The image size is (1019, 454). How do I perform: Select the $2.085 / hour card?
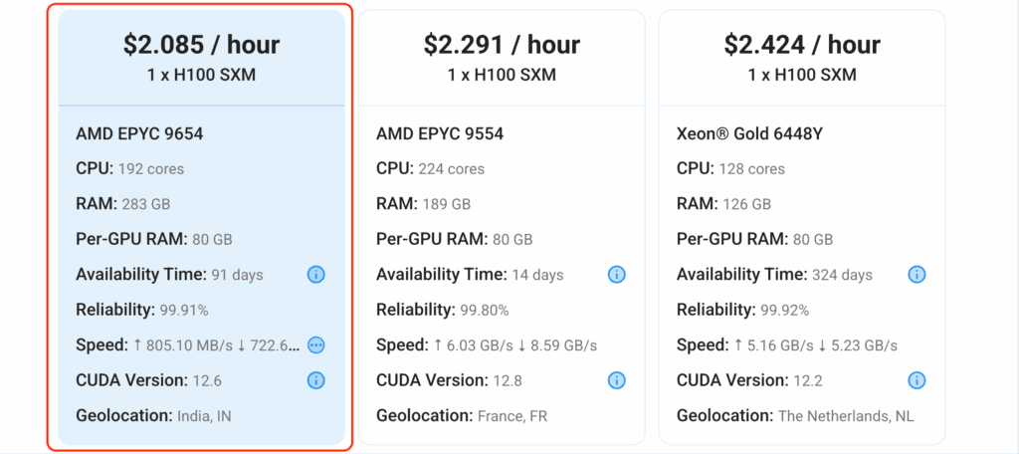(x=201, y=227)
